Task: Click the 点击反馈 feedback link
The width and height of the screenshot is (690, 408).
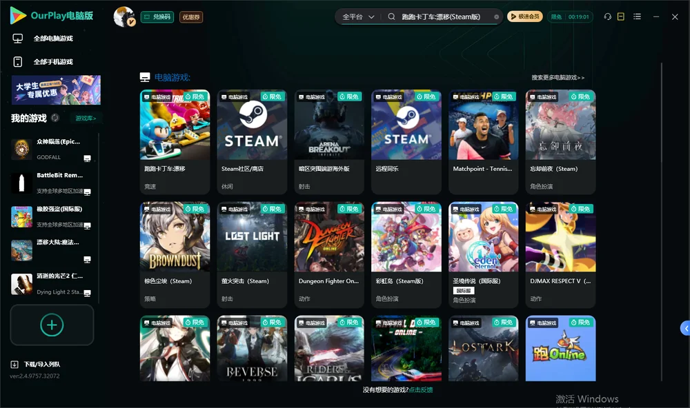Action: tap(421, 389)
